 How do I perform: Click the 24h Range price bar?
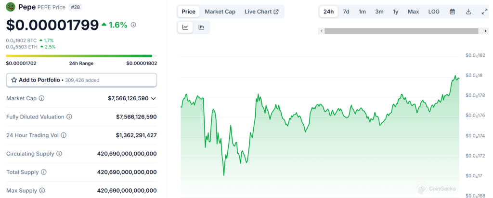point(79,56)
